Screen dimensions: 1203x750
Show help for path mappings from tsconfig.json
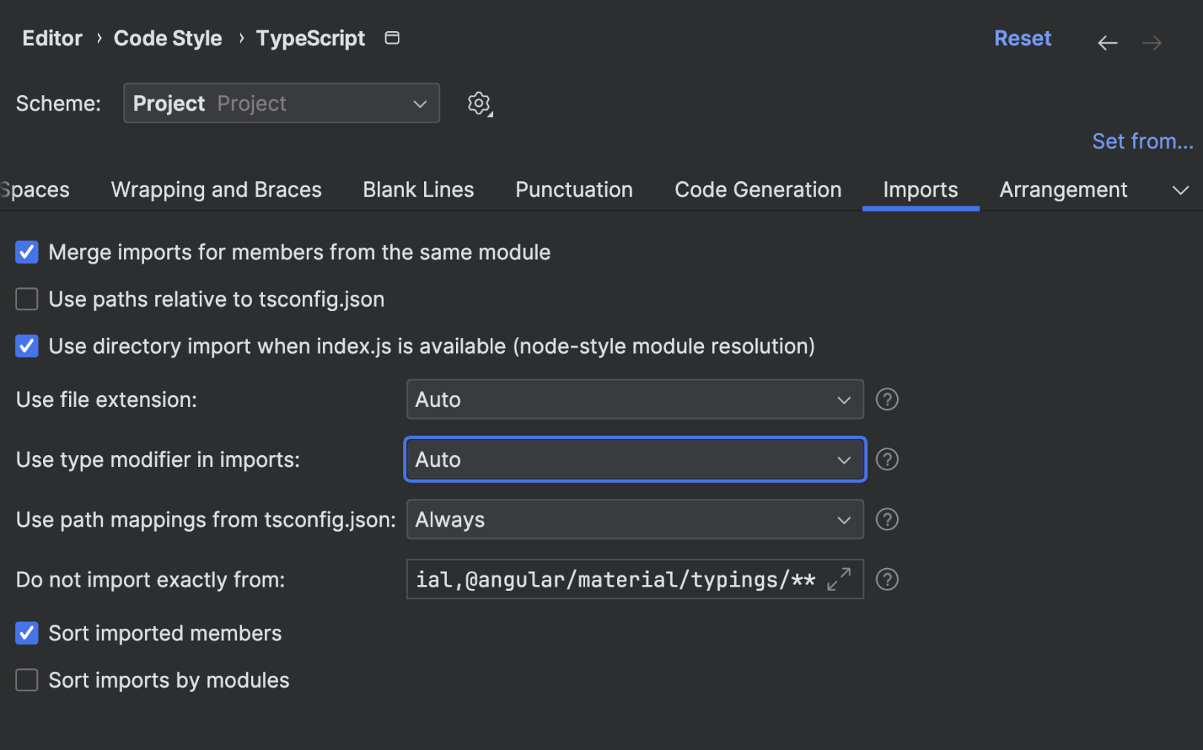(x=887, y=520)
